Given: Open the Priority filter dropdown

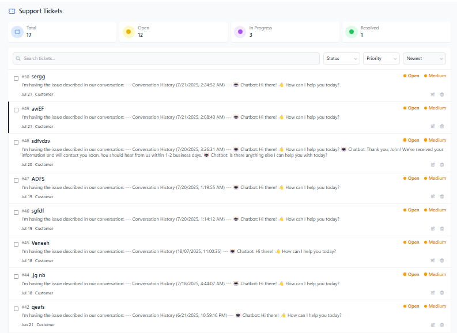Looking at the screenshot, I should tap(382, 58).
